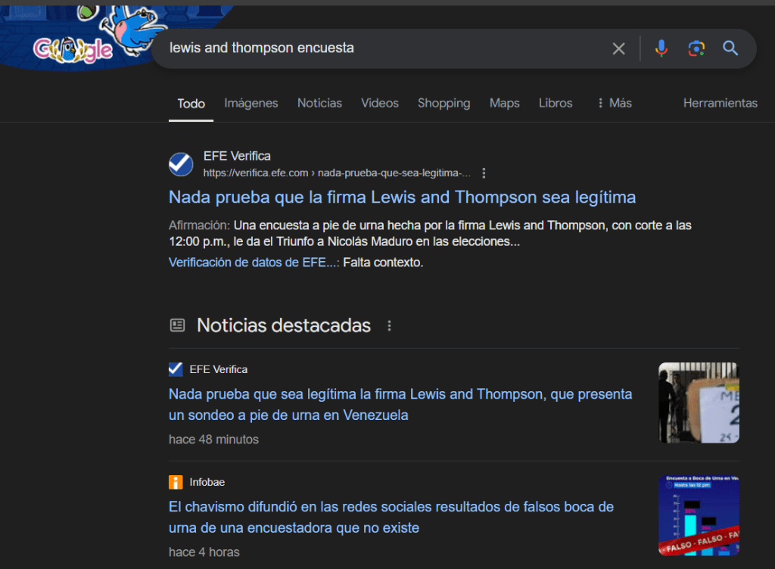Screen dimensions: 775x569
Task: Click the Afirmación snippet text
Action: coord(430,233)
